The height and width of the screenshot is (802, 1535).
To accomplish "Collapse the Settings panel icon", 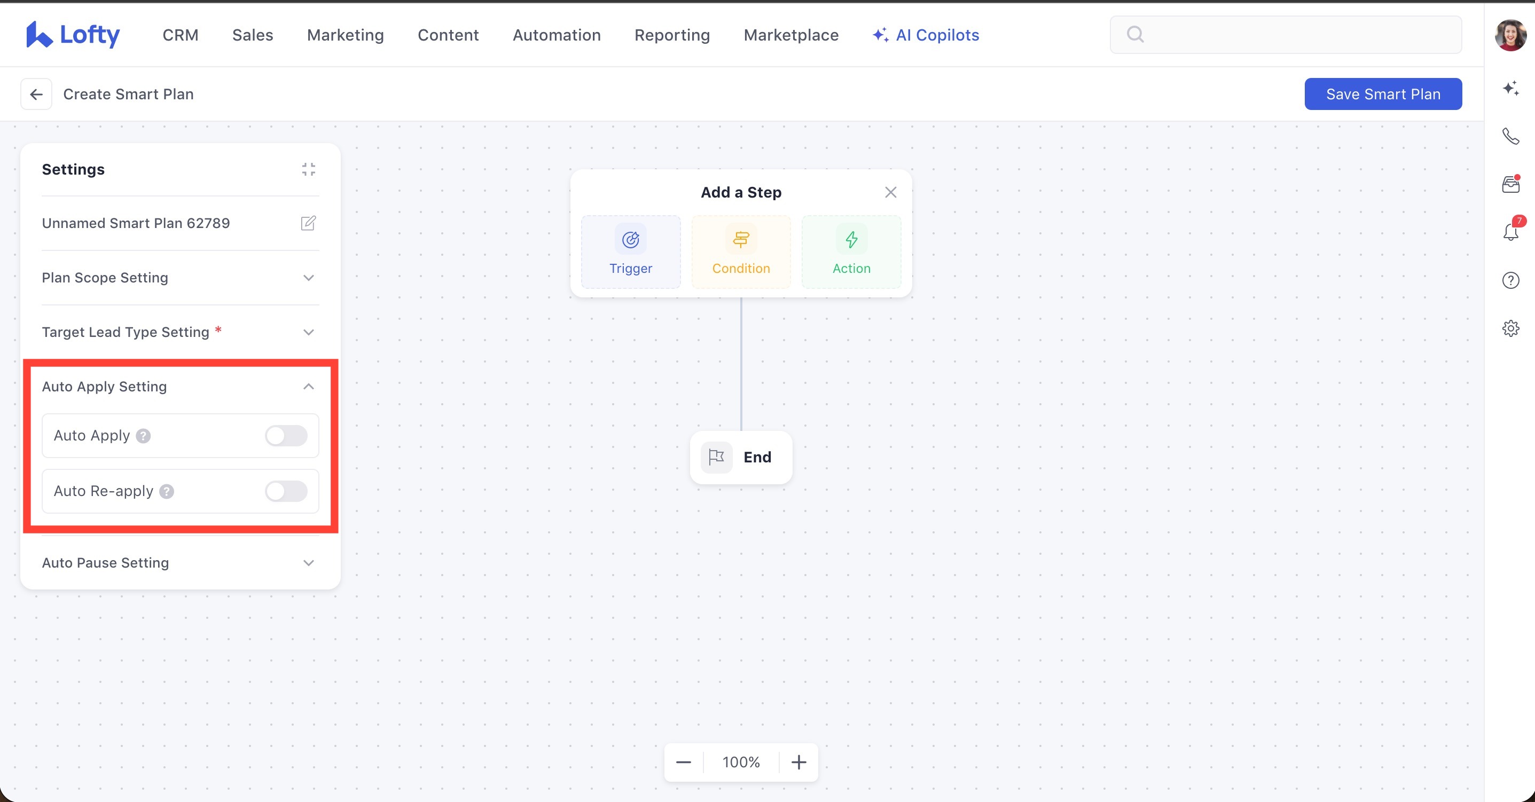I will 308,169.
